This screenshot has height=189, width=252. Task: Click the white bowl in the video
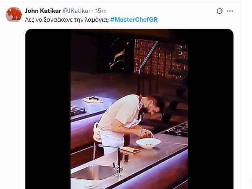pos(148,143)
